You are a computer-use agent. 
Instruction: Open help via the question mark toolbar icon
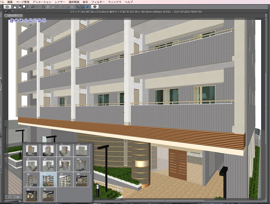94,8
